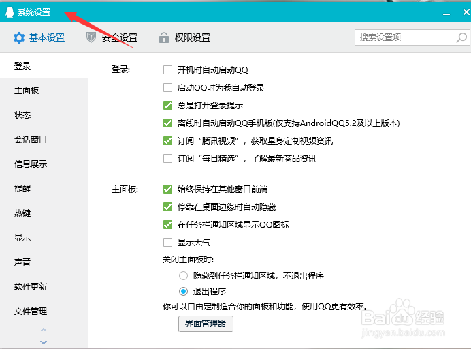The image size is (471, 349).
Task: Select 登录 in the sidebar
Action: (x=44, y=65)
